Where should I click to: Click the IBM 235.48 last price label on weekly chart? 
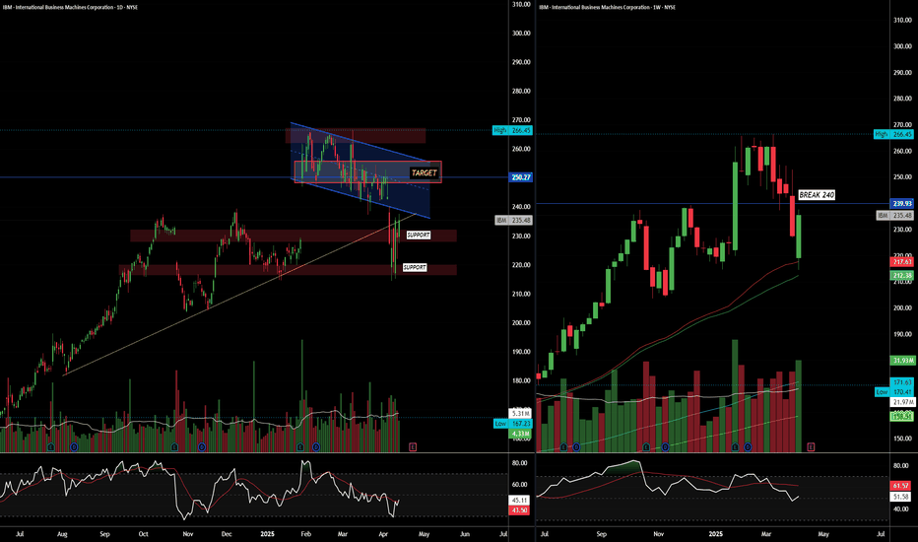pos(894,215)
